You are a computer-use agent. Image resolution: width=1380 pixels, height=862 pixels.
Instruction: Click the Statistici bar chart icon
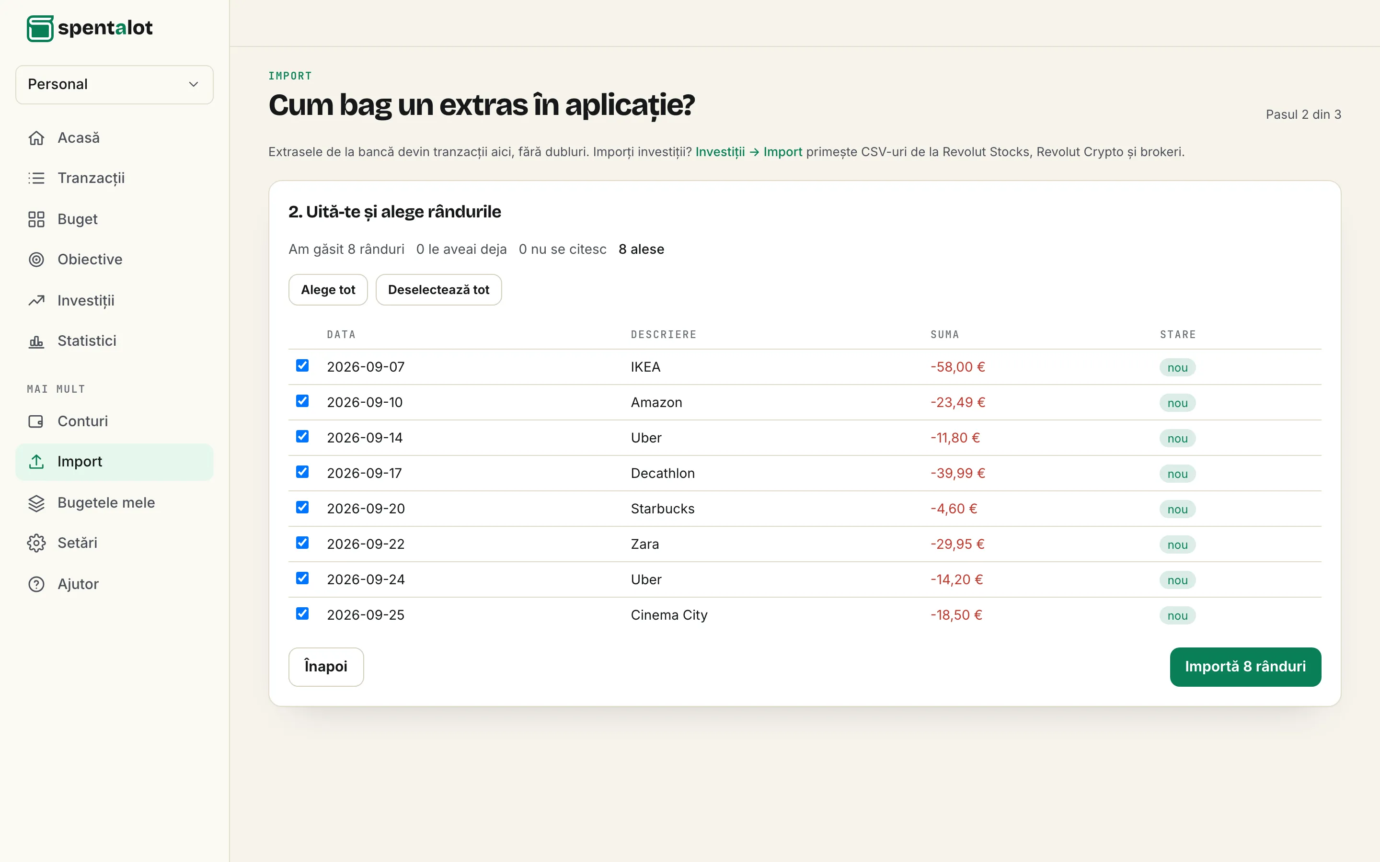tap(36, 341)
